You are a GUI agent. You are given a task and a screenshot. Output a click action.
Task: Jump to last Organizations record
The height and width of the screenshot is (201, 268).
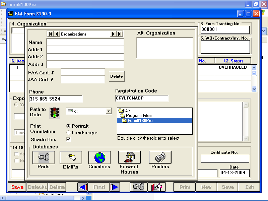click(120, 34)
